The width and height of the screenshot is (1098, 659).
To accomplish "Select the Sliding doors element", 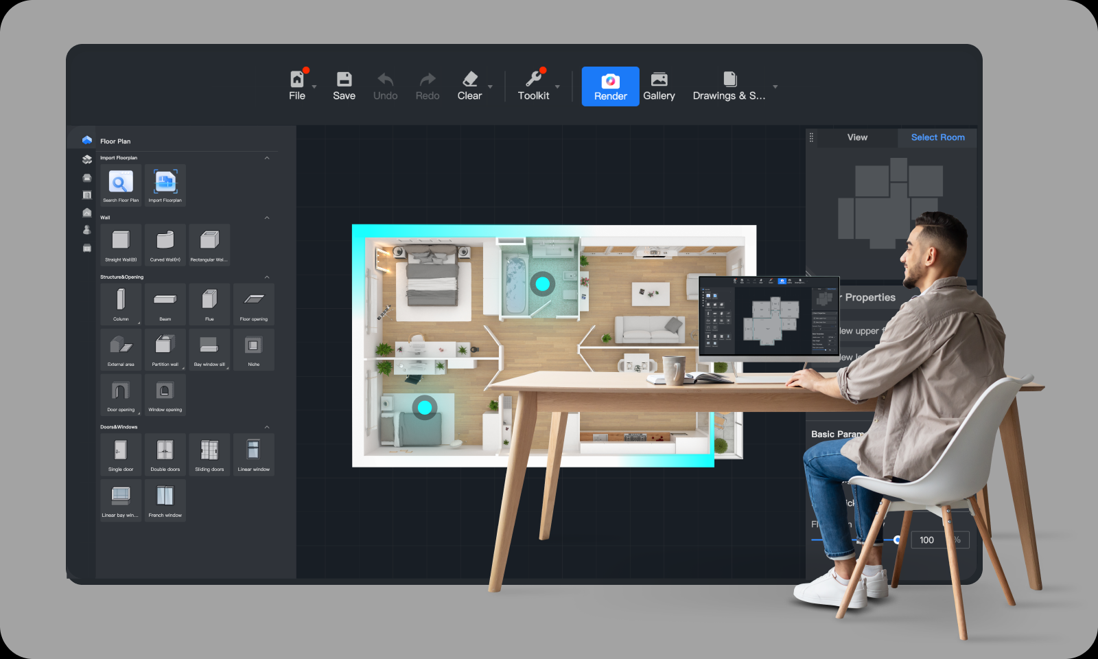I will coord(209,454).
